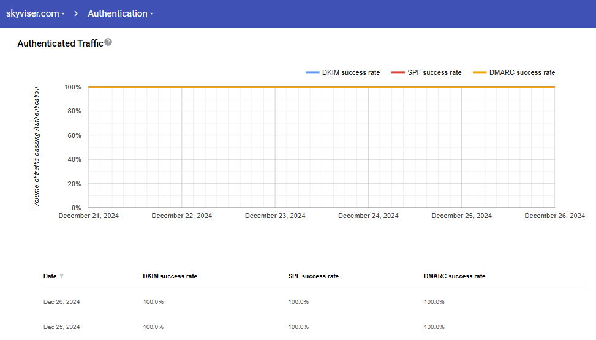
Task: Click the sort arrow next to Date
Action: [x=61, y=276]
